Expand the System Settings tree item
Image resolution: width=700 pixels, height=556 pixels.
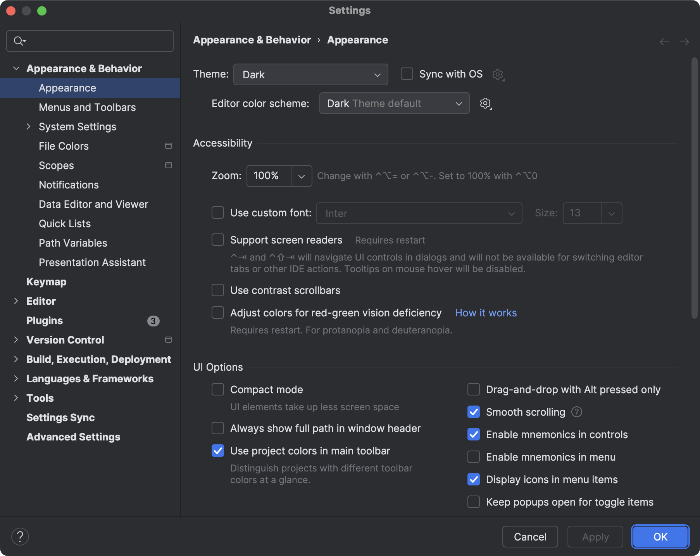click(29, 126)
